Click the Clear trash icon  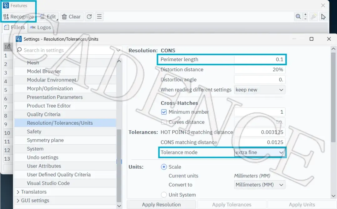(x=64, y=17)
